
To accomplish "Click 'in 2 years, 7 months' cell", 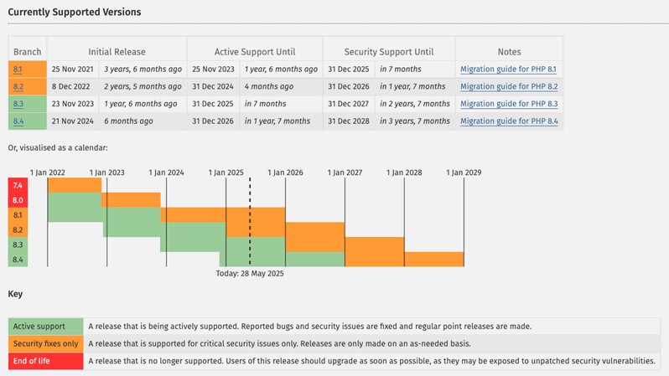I will pos(415,104).
